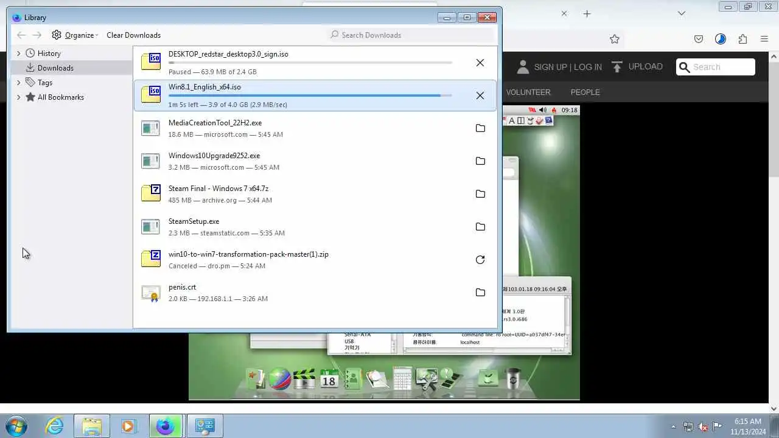Click the redstar ISO file icon

coord(151,61)
